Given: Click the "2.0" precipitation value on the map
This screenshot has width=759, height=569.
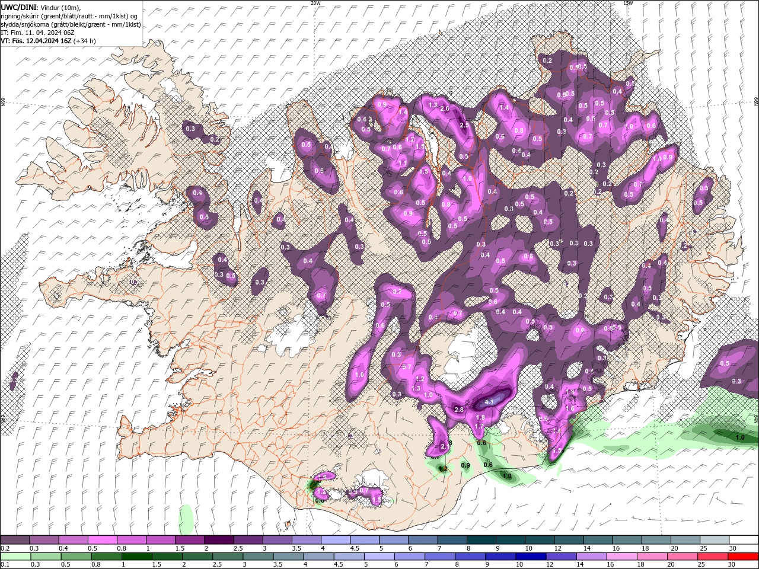Looking at the screenshot, I should tap(444, 109).
